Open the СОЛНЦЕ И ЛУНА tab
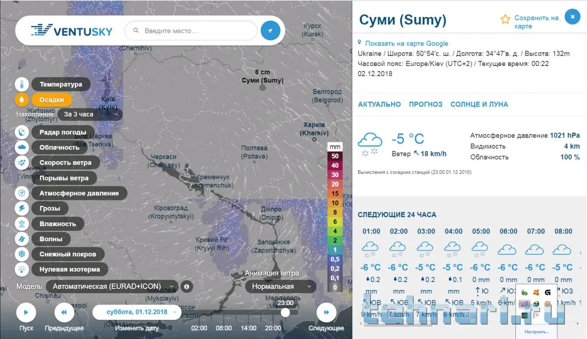587x339 pixels. [479, 104]
